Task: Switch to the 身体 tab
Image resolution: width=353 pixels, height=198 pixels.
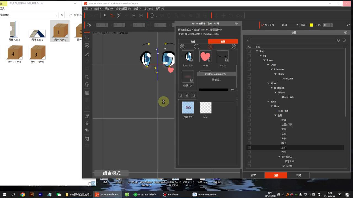Action: [x=193, y=42]
